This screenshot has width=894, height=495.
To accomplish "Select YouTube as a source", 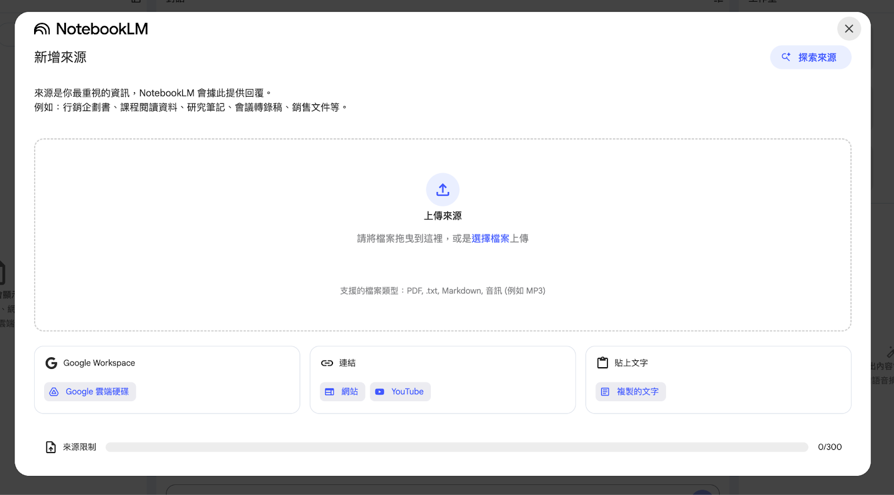I will tap(400, 392).
